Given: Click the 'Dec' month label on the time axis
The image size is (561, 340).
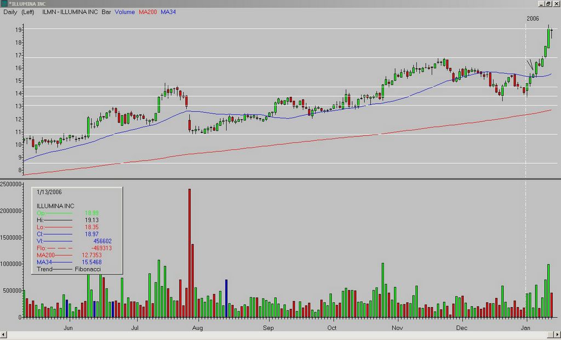Looking at the screenshot, I should click(x=461, y=328).
